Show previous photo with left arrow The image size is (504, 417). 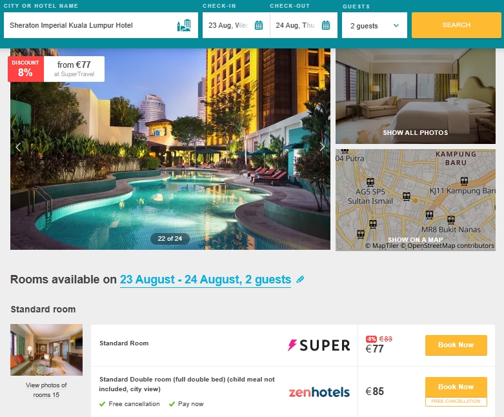pyautogui.click(x=18, y=147)
